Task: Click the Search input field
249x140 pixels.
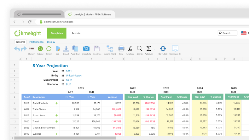Action: [227, 33]
